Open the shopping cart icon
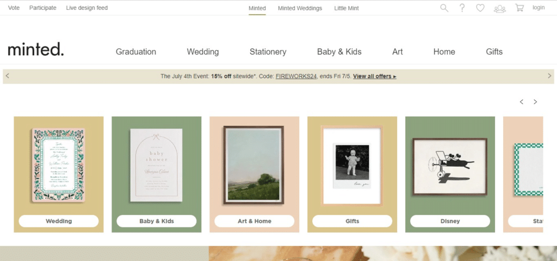 519,8
